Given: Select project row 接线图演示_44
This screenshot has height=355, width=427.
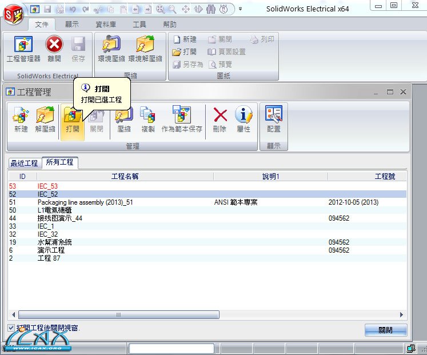Looking at the screenshot, I should 207,218.
